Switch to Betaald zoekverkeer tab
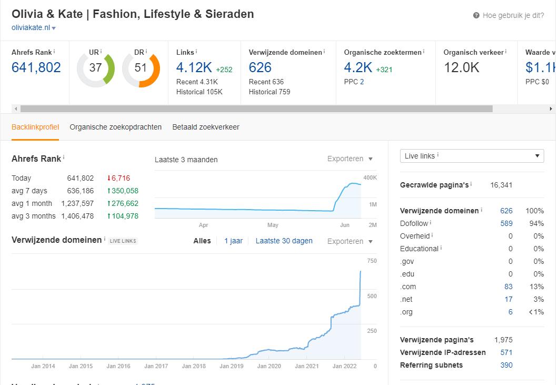 pos(206,127)
